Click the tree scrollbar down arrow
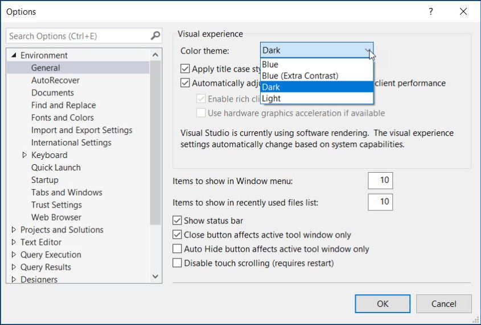Image resolution: width=481 pixels, height=325 pixels. pyautogui.click(x=155, y=276)
